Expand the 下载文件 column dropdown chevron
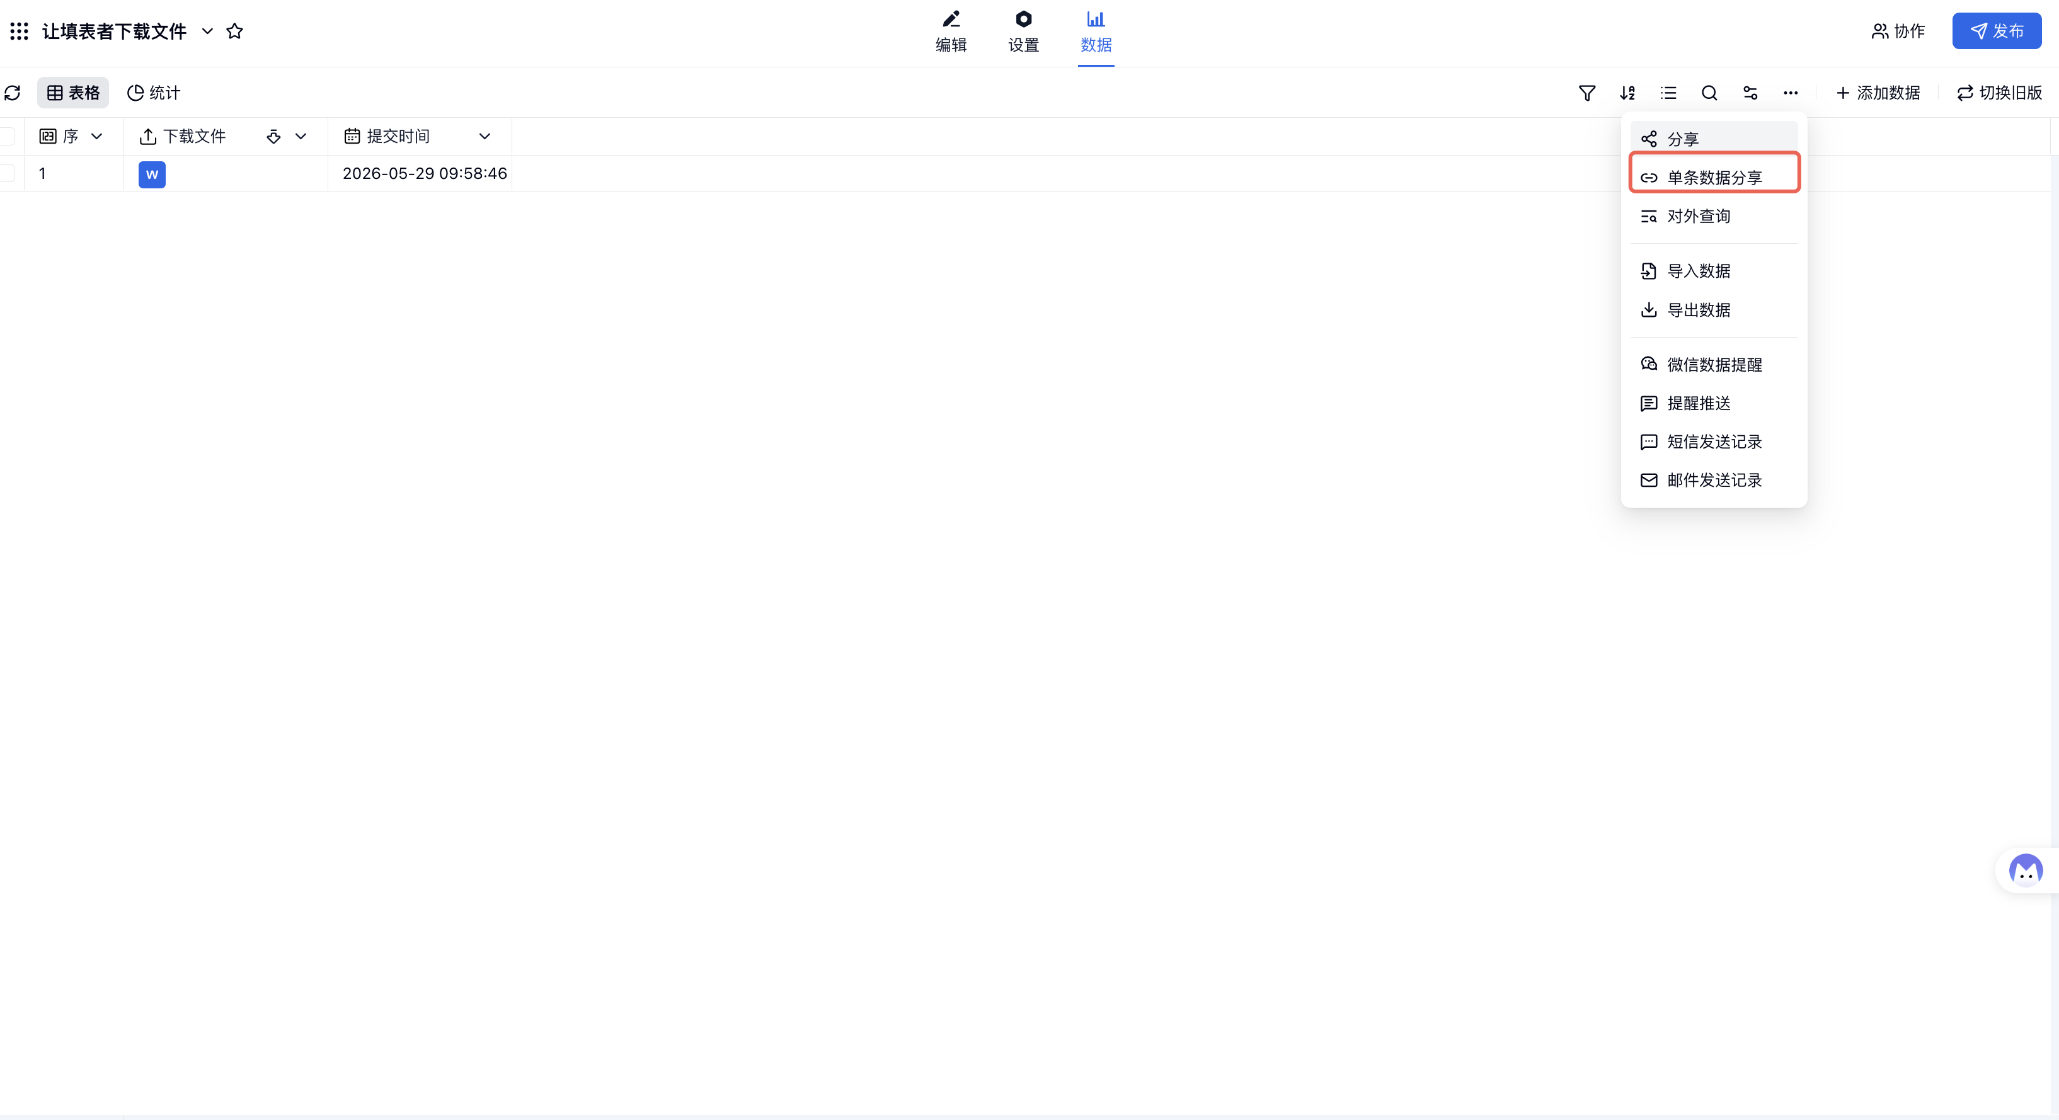Image resolution: width=2059 pixels, height=1120 pixels. pyautogui.click(x=301, y=137)
